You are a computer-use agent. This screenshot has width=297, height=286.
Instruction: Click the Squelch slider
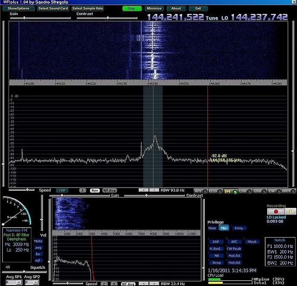pyautogui.click(x=24, y=272)
